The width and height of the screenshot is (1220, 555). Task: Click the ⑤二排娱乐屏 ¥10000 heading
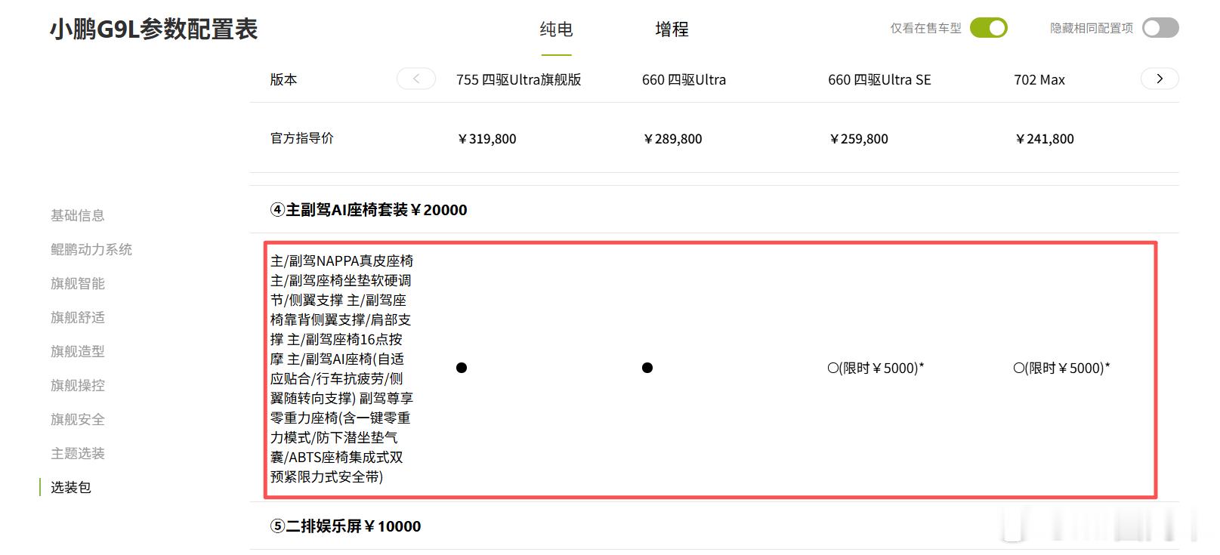coord(345,526)
